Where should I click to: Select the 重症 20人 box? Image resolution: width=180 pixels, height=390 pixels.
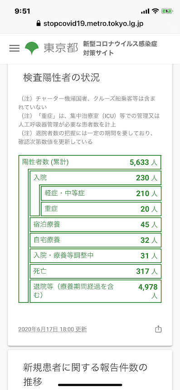pos(101,209)
